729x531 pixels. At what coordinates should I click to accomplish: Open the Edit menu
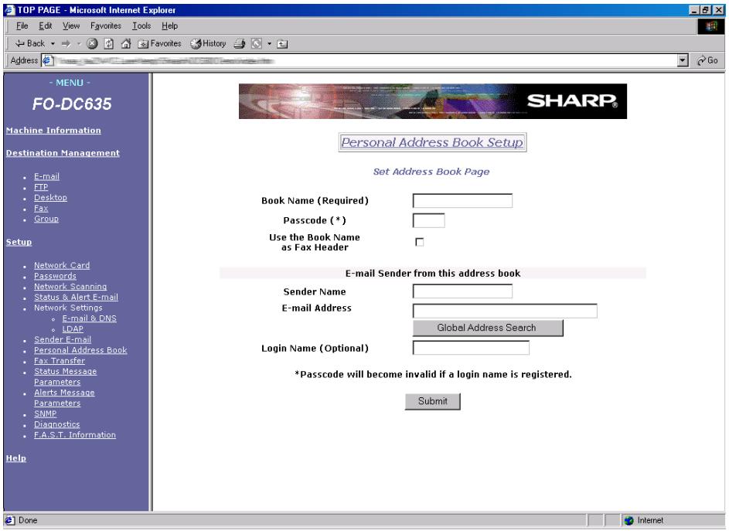click(45, 26)
